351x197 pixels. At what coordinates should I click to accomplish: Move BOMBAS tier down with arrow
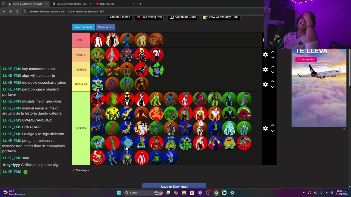coord(273,87)
